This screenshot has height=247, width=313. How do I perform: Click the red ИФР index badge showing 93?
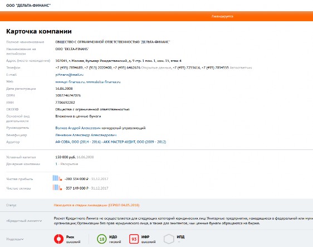[x=134, y=239]
